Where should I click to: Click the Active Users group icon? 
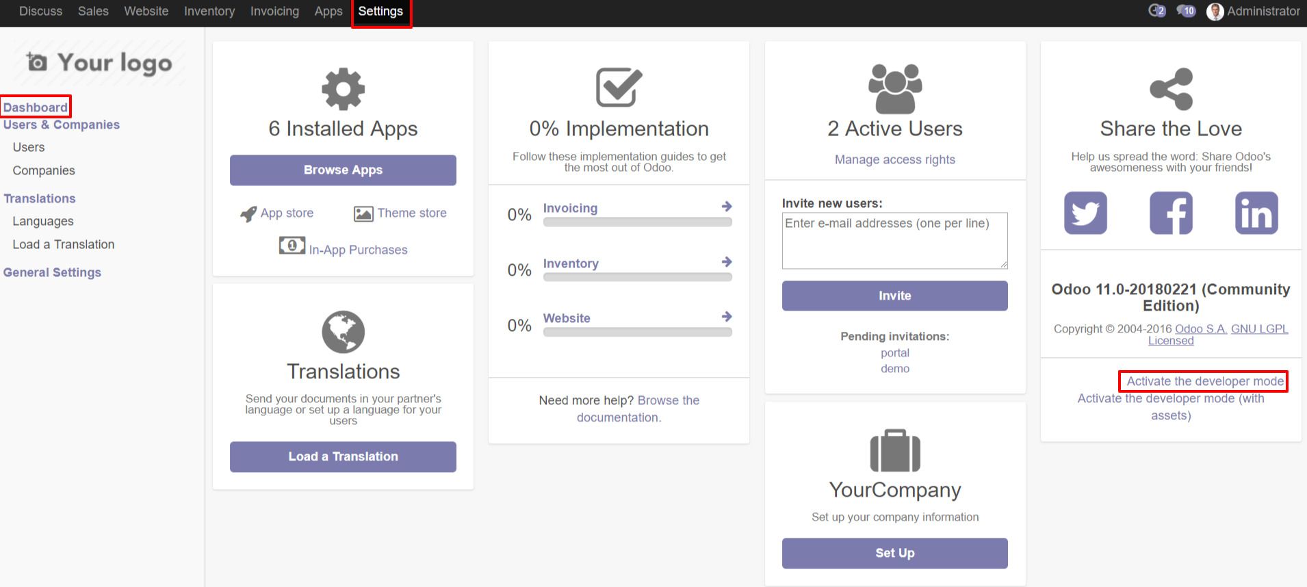point(895,89)
